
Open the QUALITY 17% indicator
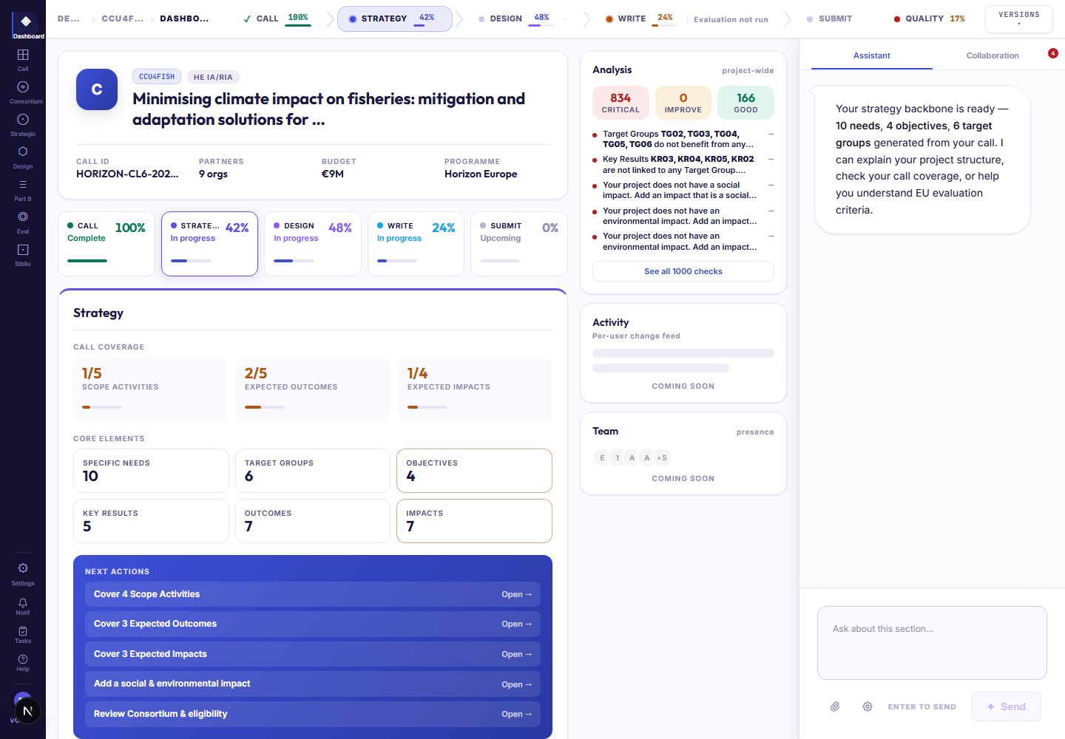[930, 18]
